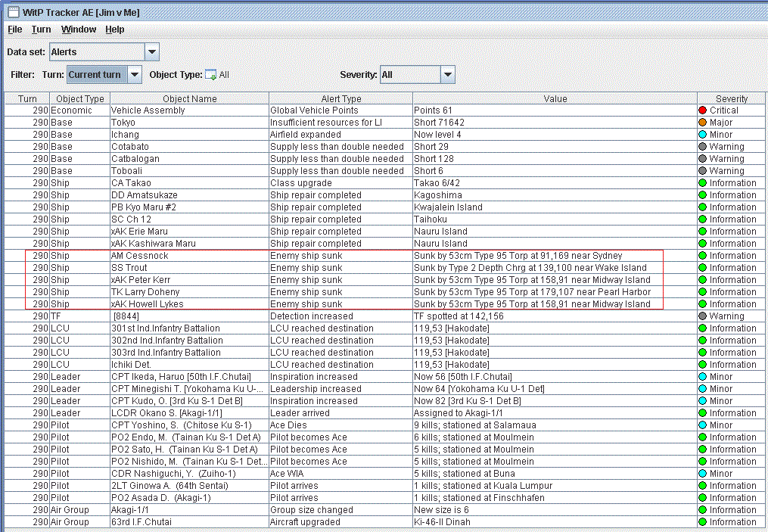Sort by the Severity column header
This screenshot has height=532, width=768.
click(731, 98)
